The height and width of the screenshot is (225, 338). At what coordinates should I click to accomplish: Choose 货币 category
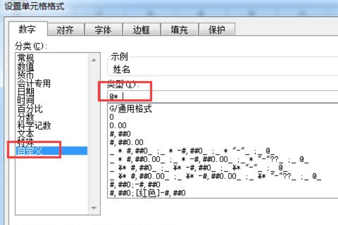26,75
